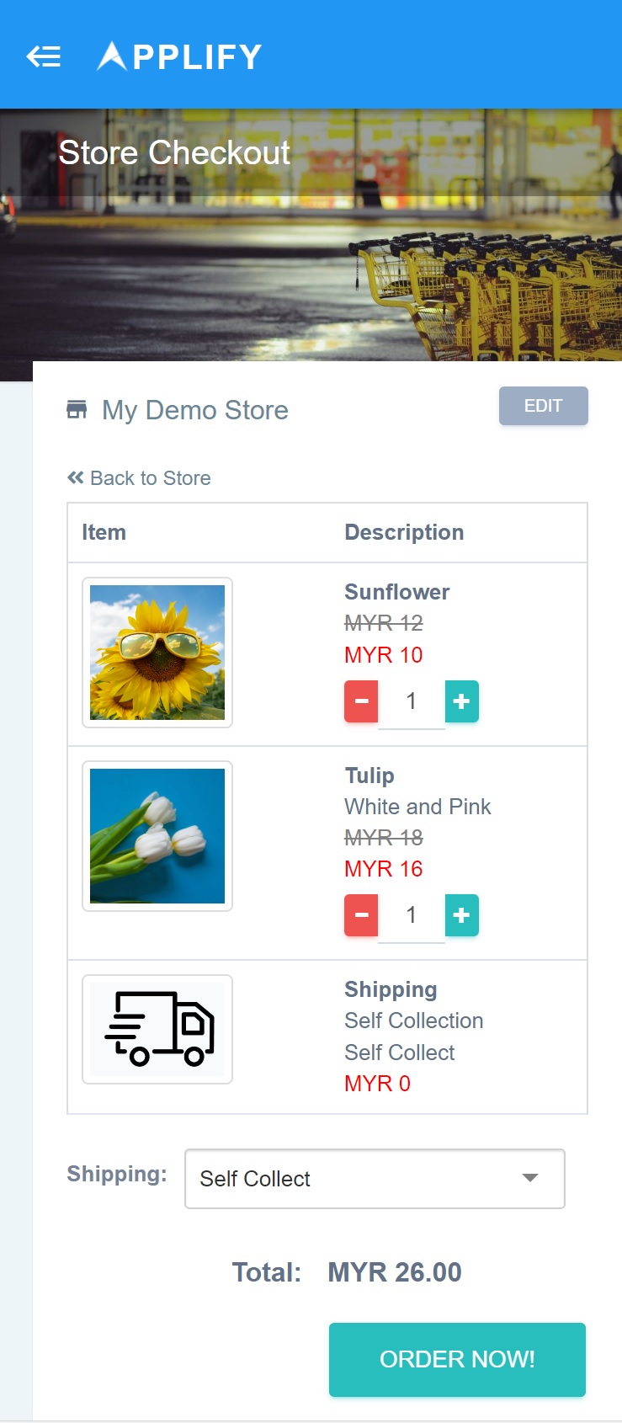This screenshot has height=1423, width=622.
Task: Increase Tulip quantity with plus button
Action: [461, 915]
